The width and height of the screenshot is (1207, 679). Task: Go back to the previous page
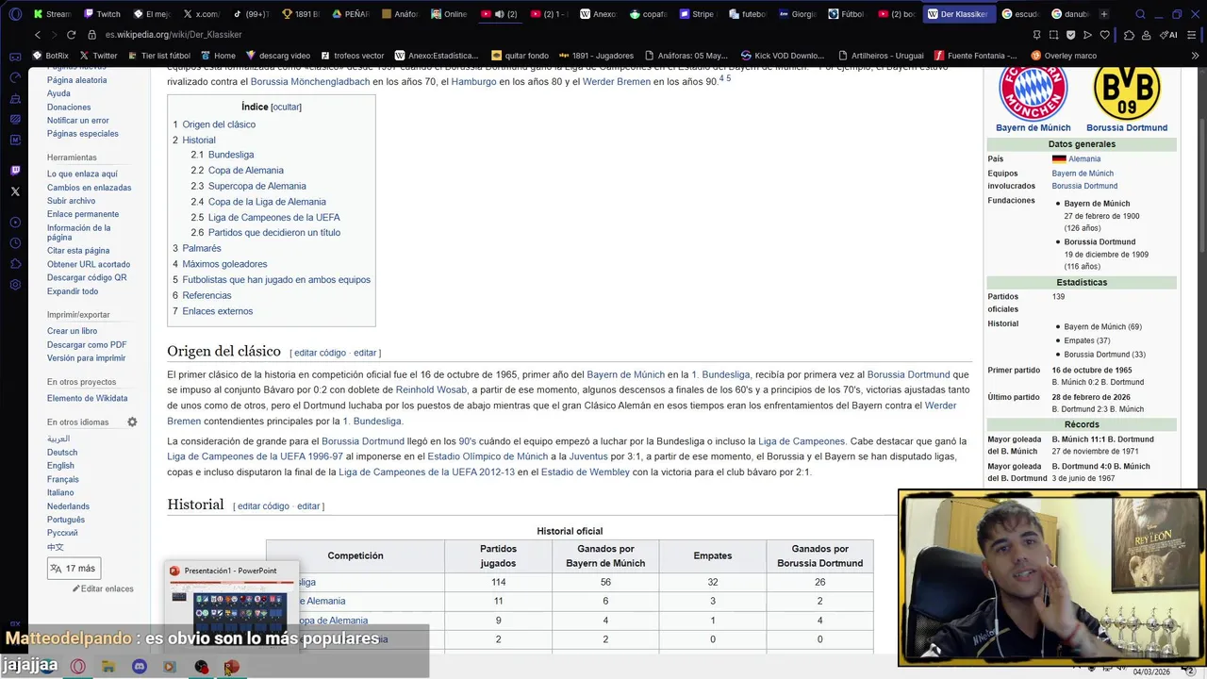click(38, 35)
